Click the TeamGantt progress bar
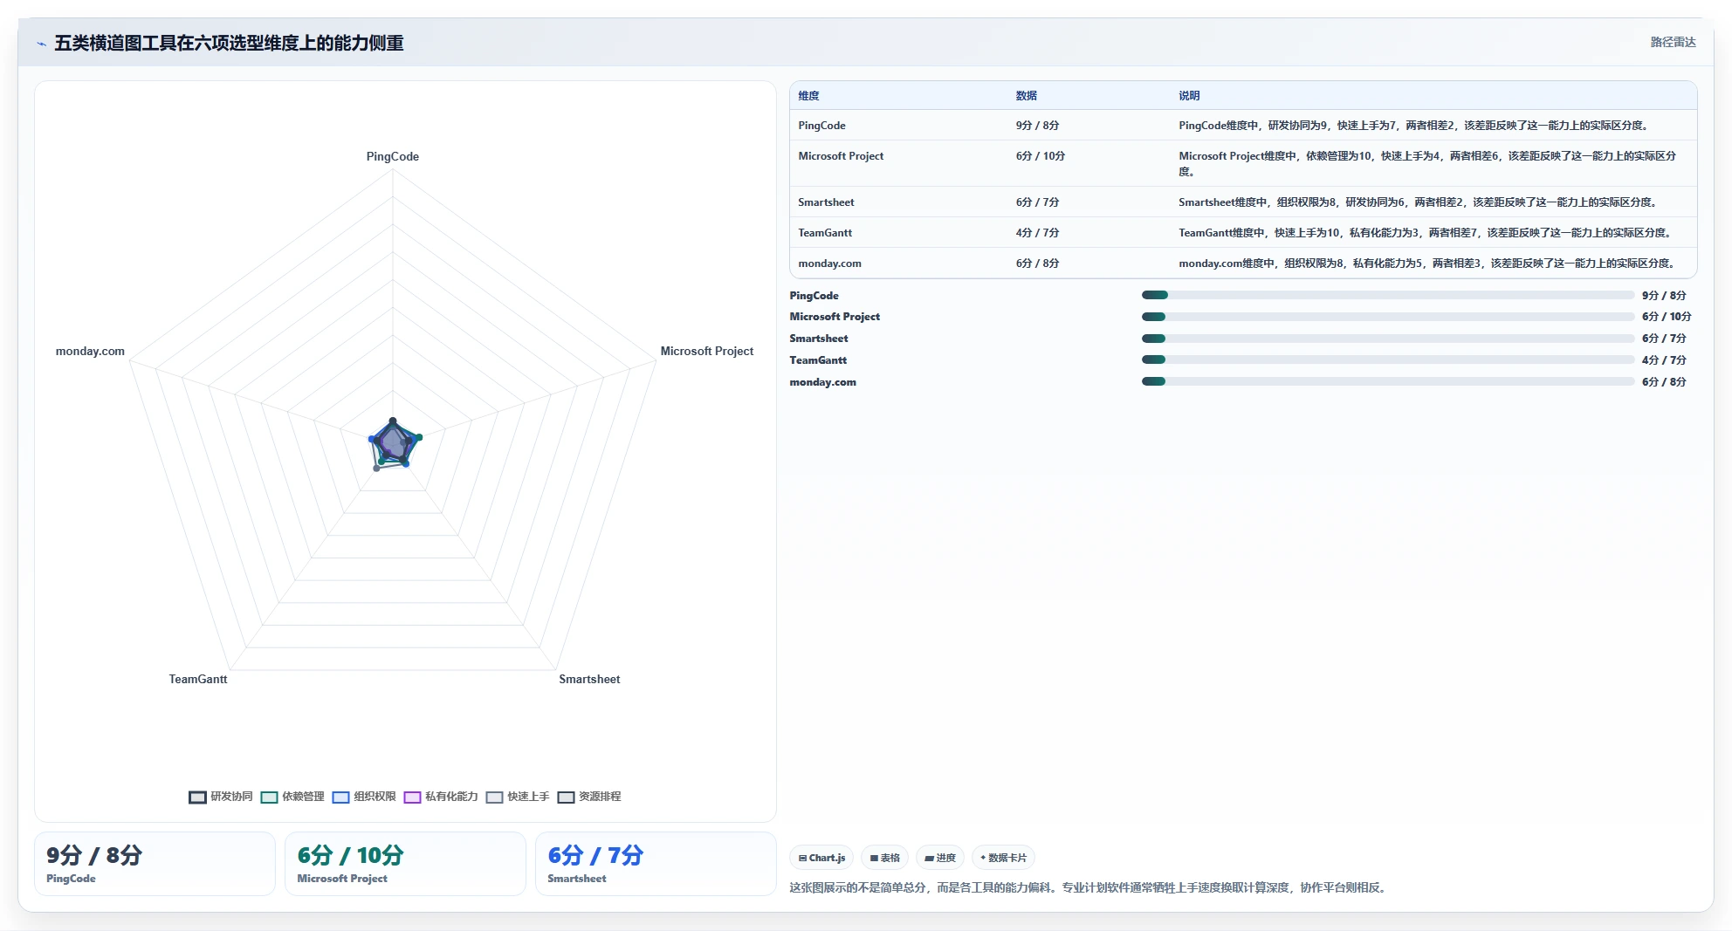 (x=1388, y=359)
